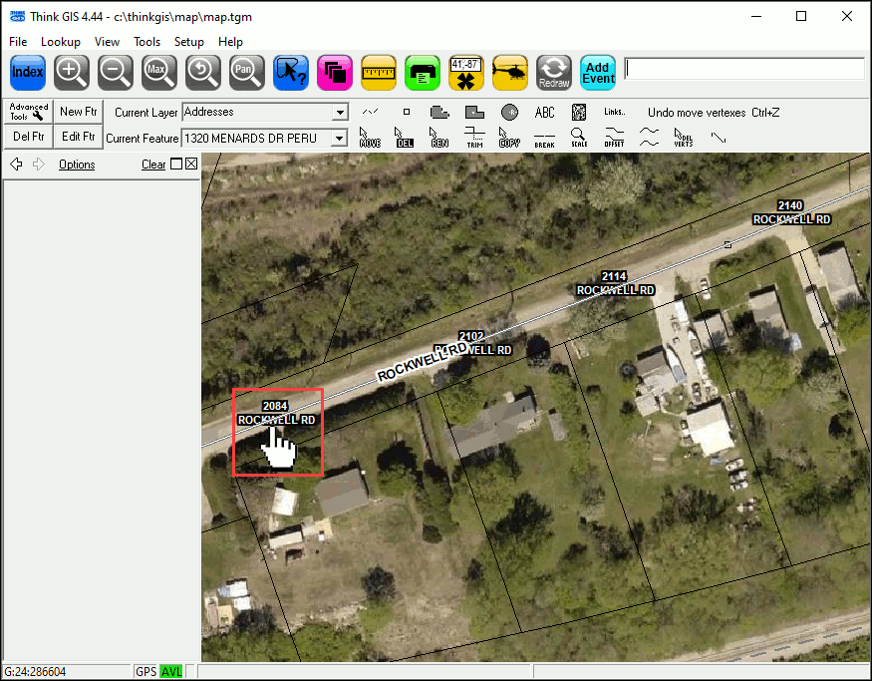Expand the Current Feature dropdown
The height and width of the screenshot is (681, 872).
pyautogui.click(x=341, y=139)
